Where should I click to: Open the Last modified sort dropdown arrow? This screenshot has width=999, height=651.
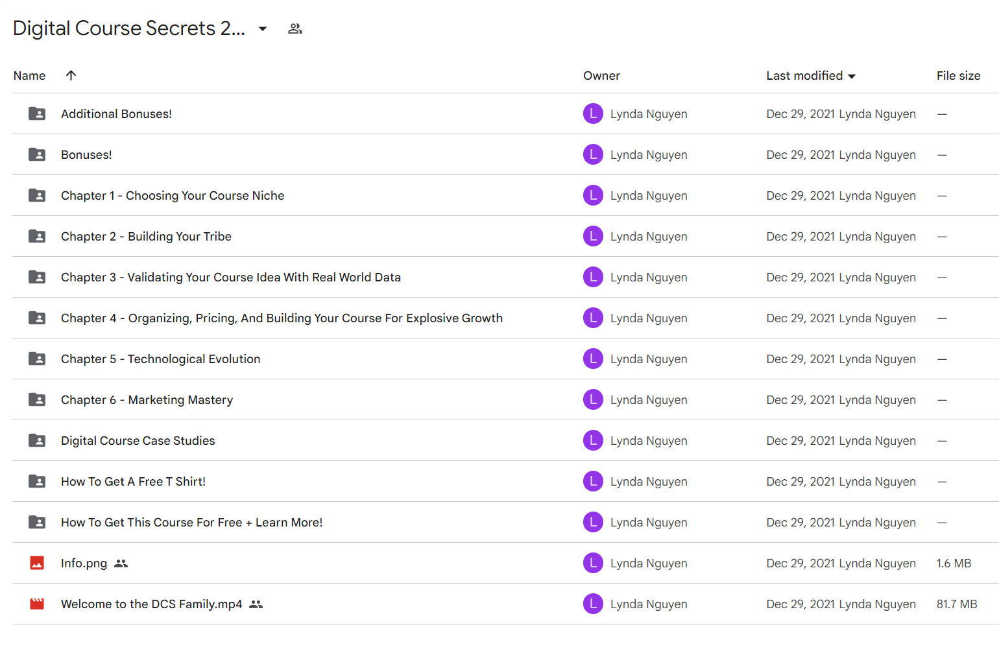coord(852,77)
